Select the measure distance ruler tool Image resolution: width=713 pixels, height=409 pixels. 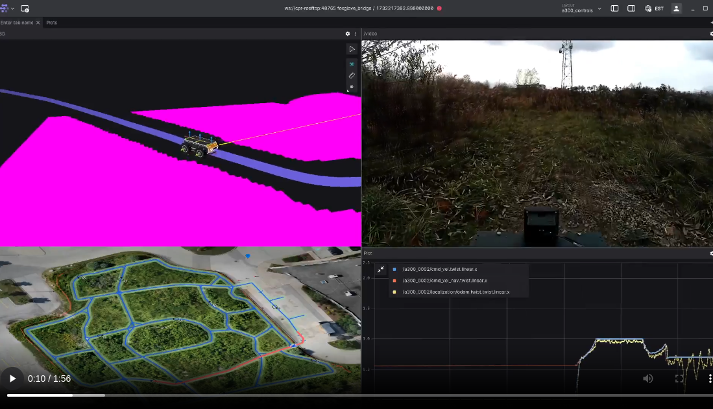click(x=352, y=76)
